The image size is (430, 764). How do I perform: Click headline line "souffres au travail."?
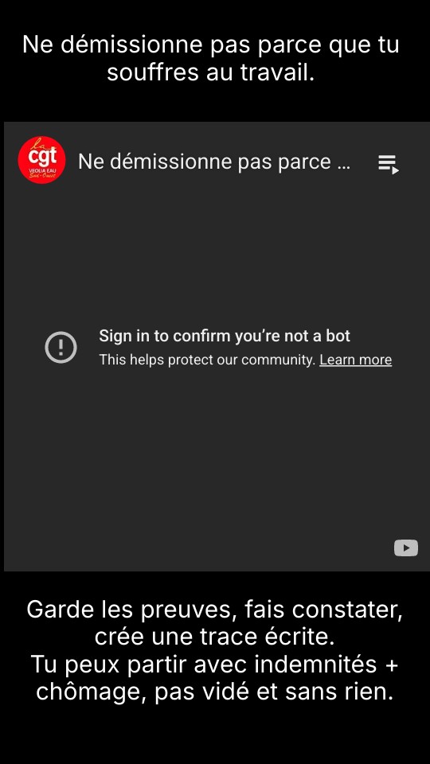pyautogui.click(x=210, y=72)
